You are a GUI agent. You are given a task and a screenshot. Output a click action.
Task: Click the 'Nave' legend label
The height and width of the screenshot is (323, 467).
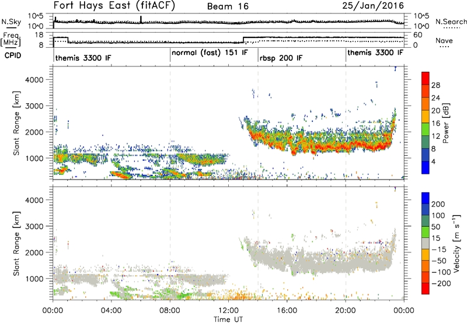(444, 40)
